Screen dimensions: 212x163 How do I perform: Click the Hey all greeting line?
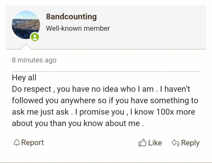(x=24, y=78)
